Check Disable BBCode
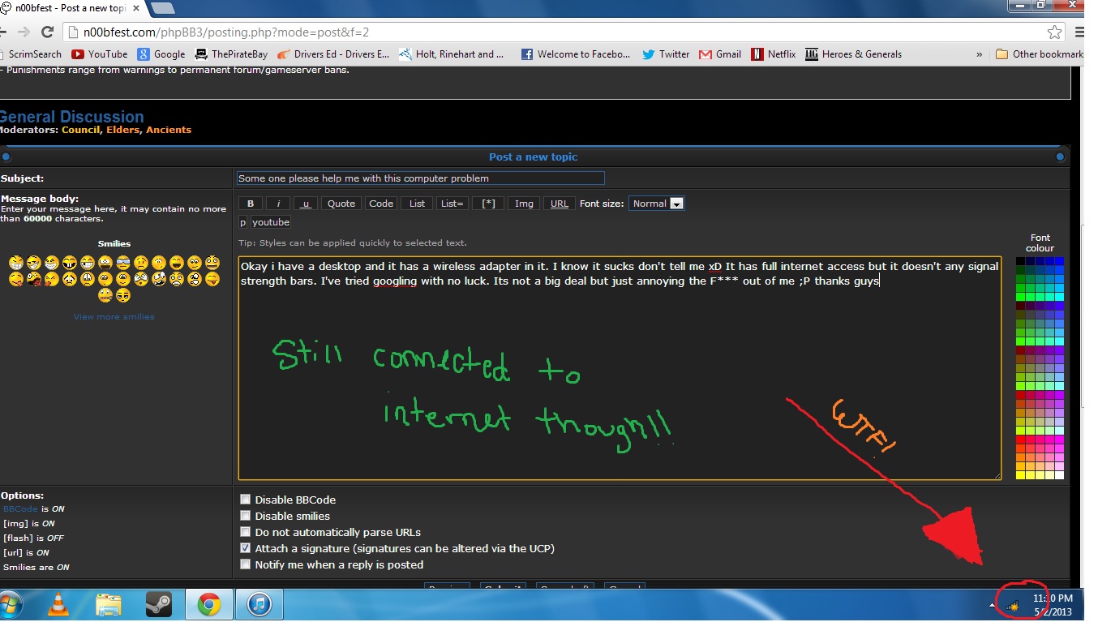Screen dimensions: 1098x622 (x=246, y=500)
